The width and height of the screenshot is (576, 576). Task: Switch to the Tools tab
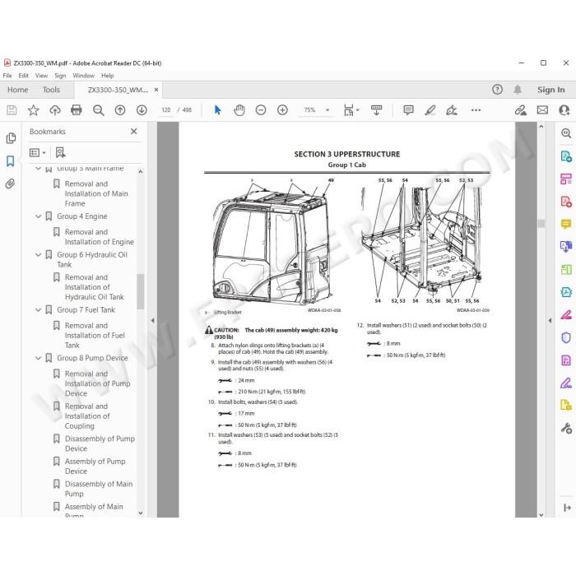(51, 90)
